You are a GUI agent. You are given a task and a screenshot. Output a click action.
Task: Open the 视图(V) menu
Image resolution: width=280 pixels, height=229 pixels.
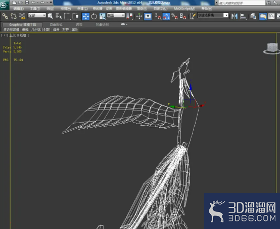pyautogui.click(x=66, y=9)
